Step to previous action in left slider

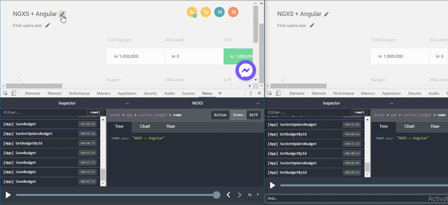click(228, 195)
